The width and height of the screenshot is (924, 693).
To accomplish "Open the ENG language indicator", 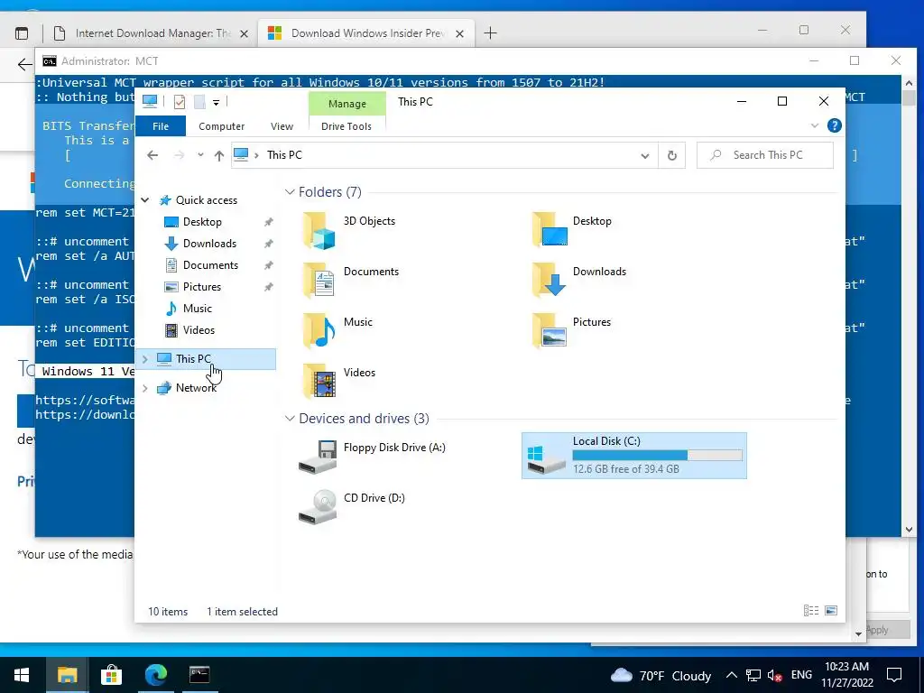I will [x=801, y=675].
